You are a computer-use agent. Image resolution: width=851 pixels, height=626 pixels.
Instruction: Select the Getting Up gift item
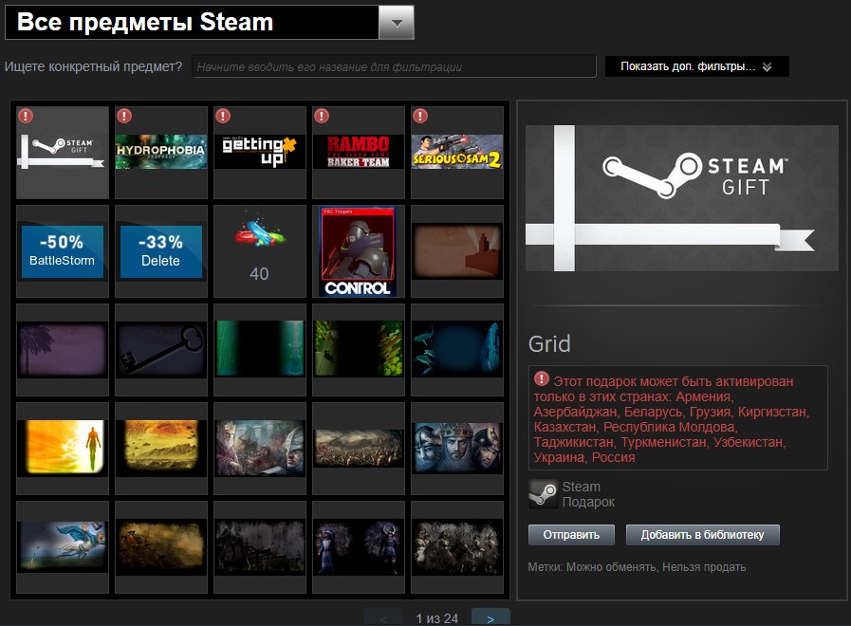coord(260,153)
